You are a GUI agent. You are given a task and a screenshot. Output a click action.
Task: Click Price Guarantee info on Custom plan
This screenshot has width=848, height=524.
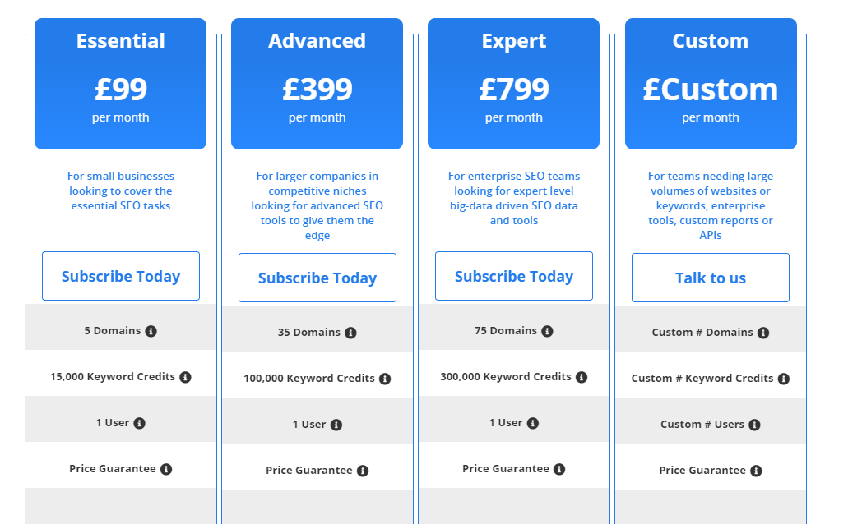coord(756,470)
